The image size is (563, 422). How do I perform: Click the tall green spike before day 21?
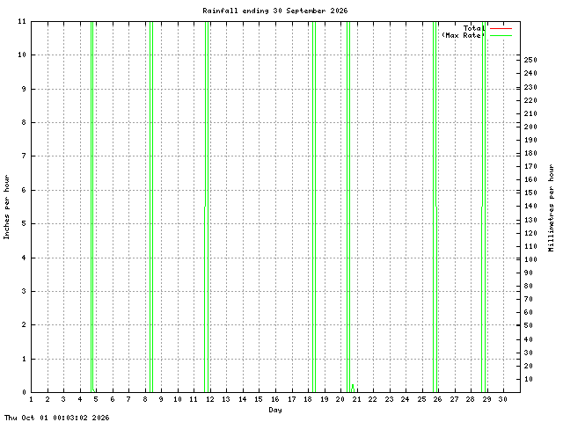point(348,207)
